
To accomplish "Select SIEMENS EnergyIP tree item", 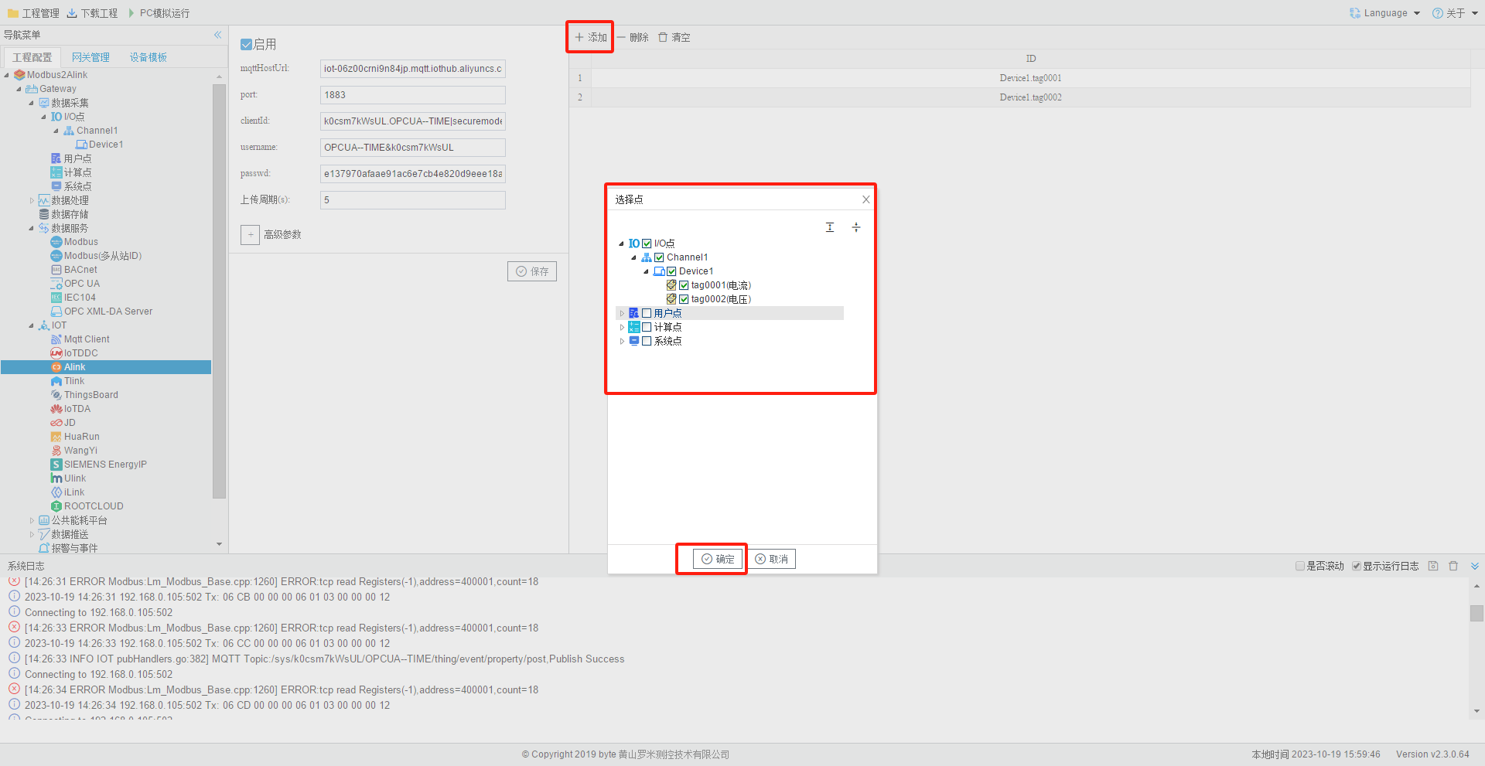I will 105,465.
